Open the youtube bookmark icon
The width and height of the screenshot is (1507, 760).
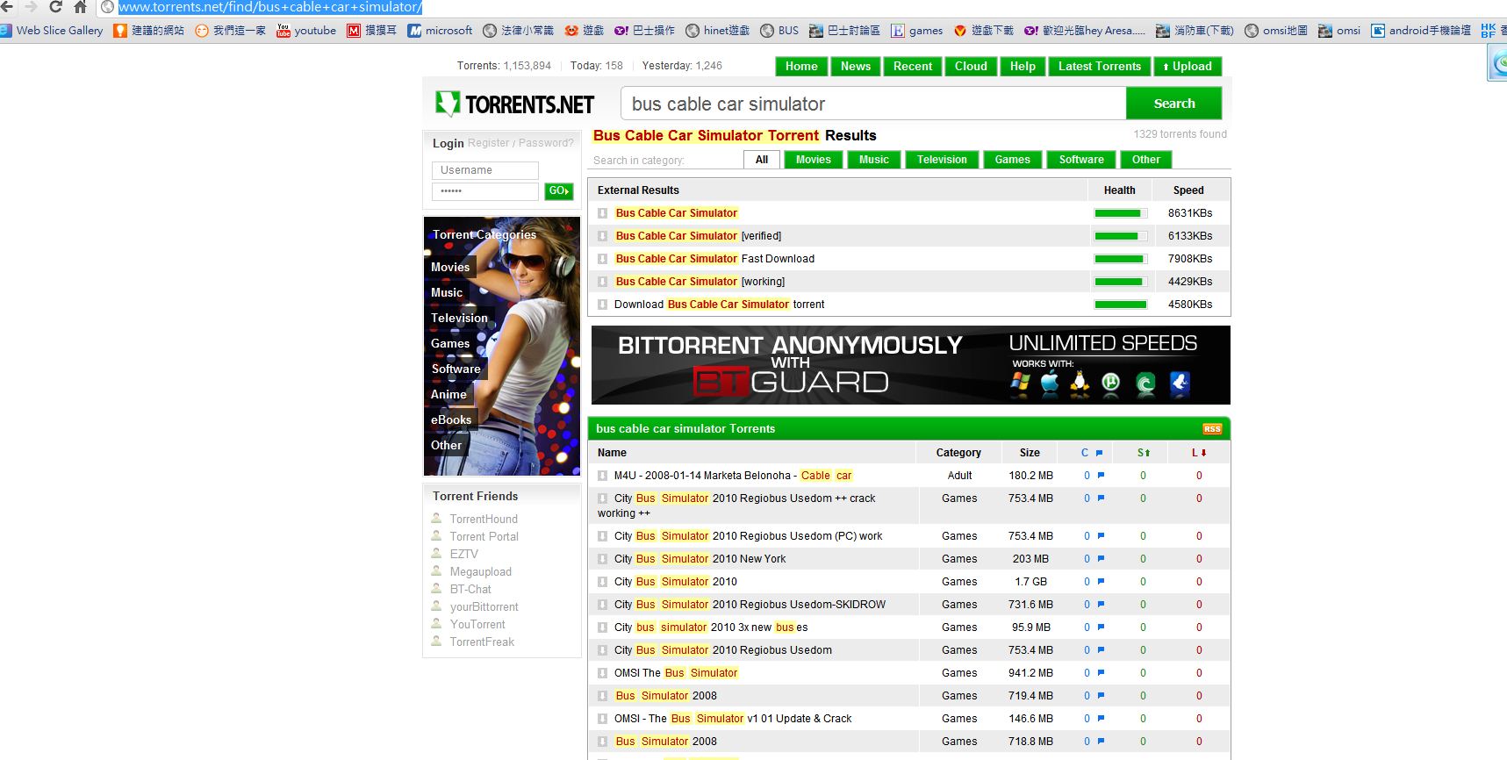pyautogui.click(x=283, y=31)
